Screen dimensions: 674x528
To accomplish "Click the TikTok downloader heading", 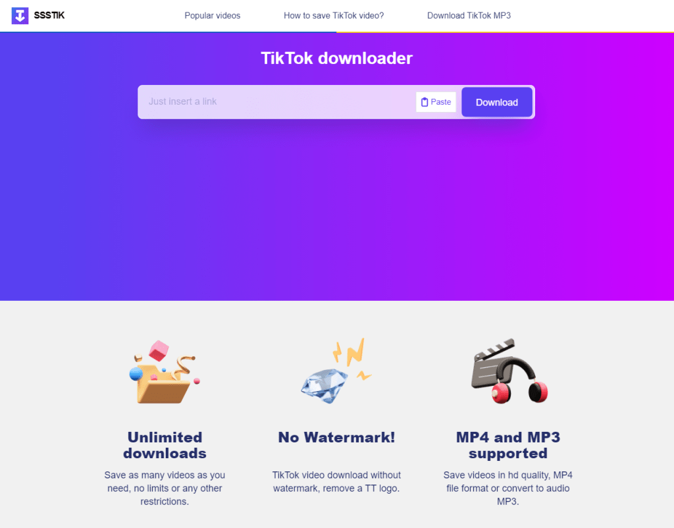I will 336,58.
